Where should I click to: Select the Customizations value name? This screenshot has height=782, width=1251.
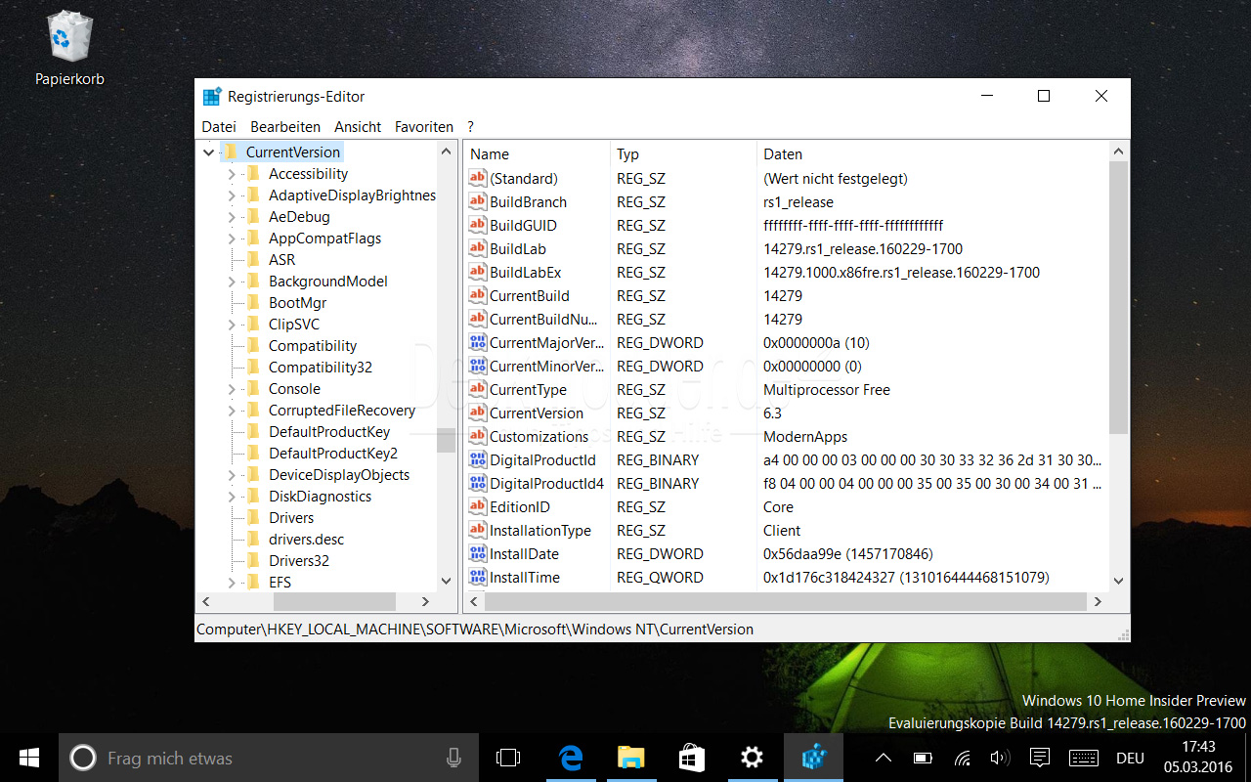(539, 436)
